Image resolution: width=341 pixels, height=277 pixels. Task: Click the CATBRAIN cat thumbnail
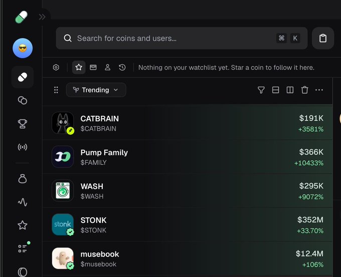[x=63, y=123]
